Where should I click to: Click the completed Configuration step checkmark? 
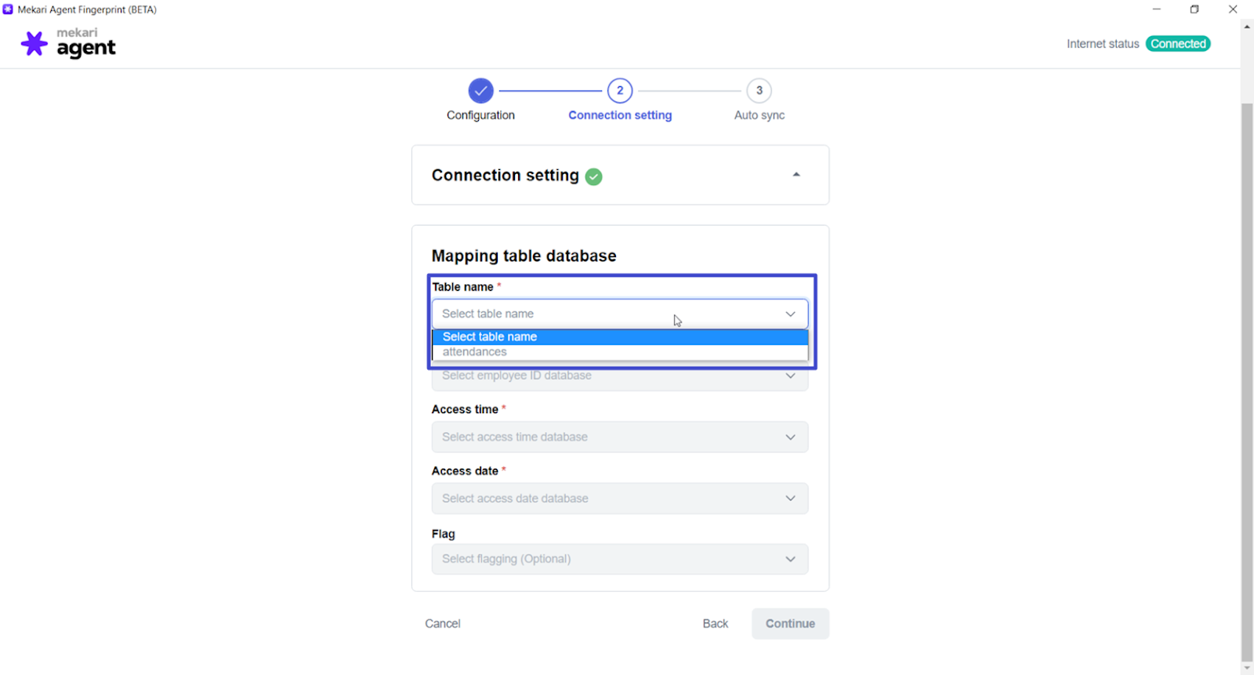tap(480, 91)
